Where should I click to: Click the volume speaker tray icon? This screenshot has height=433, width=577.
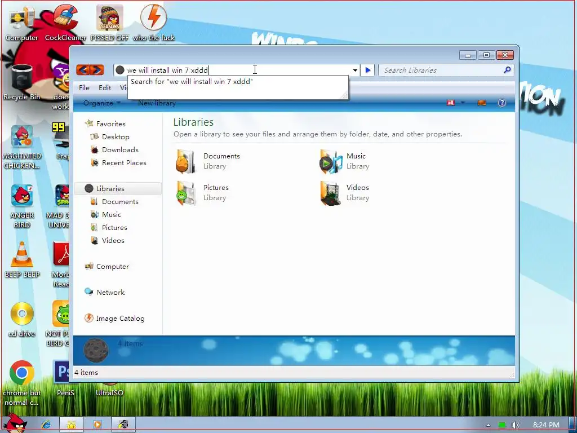point(515,425)
